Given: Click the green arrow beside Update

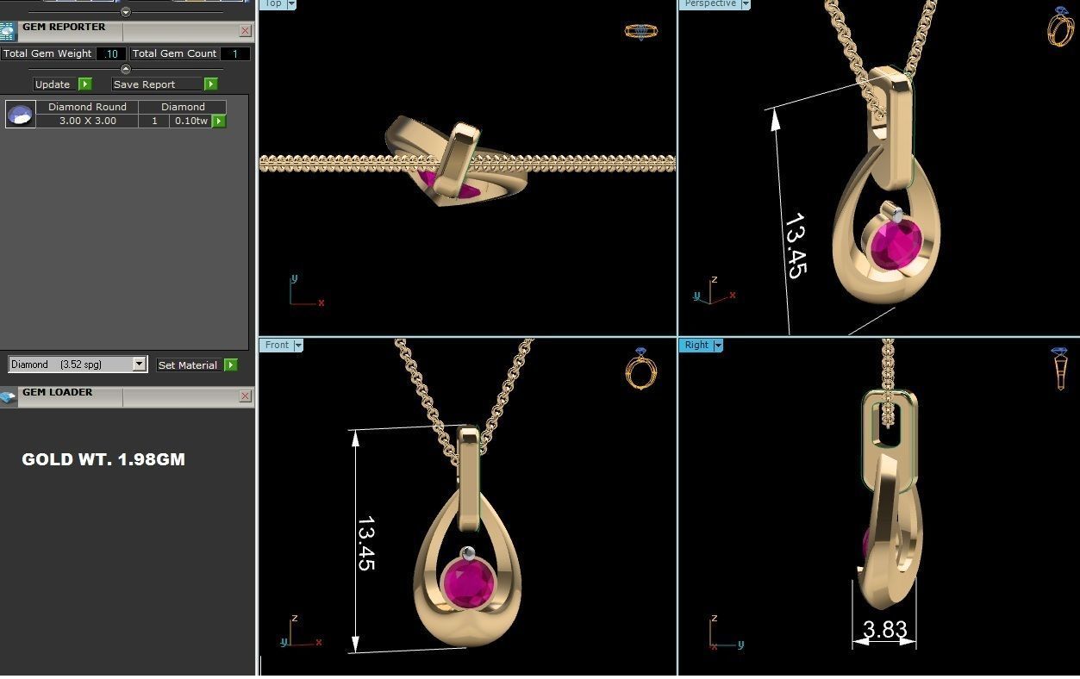Looking at the screenshot, I should tap(84, 84).
